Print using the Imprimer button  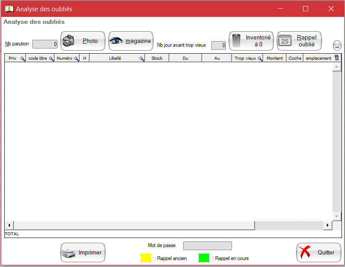pyautogui.click(x=83, y=253)
